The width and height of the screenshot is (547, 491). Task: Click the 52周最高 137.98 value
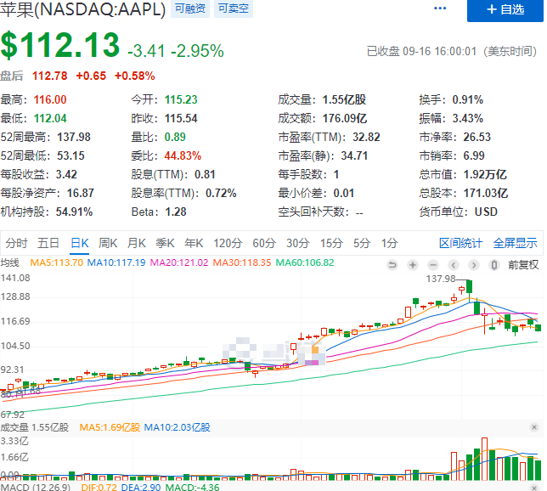tap(74, 137)
